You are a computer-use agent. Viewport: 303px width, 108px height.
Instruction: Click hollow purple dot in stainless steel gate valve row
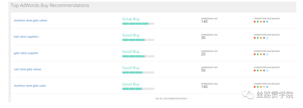click(264, 87)
